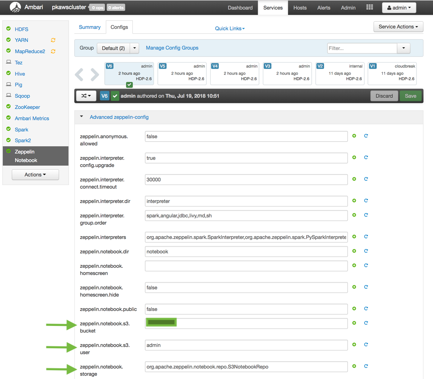Image resolution: width=433 pixels, height=379 pixels.
Task: Click the plus icon beside zeppelin.notebook.s3.bucket
Action: pyautogui.click(x=354, y=323)
